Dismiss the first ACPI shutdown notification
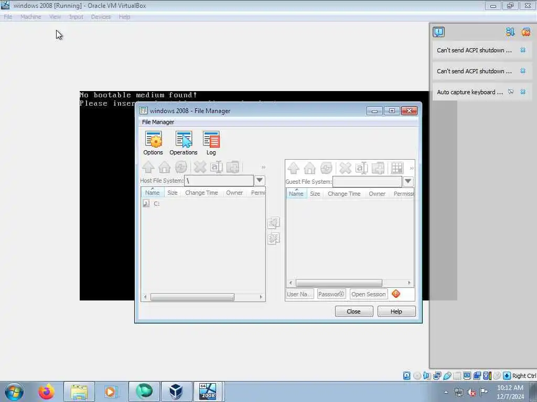The image size is (537, 402). coord(523,50)
